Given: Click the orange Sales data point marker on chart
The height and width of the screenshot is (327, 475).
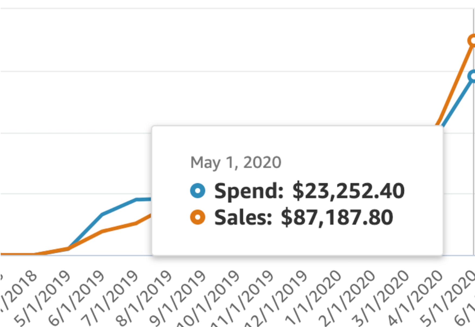Looking at the screenshot, I should point(472,41).
